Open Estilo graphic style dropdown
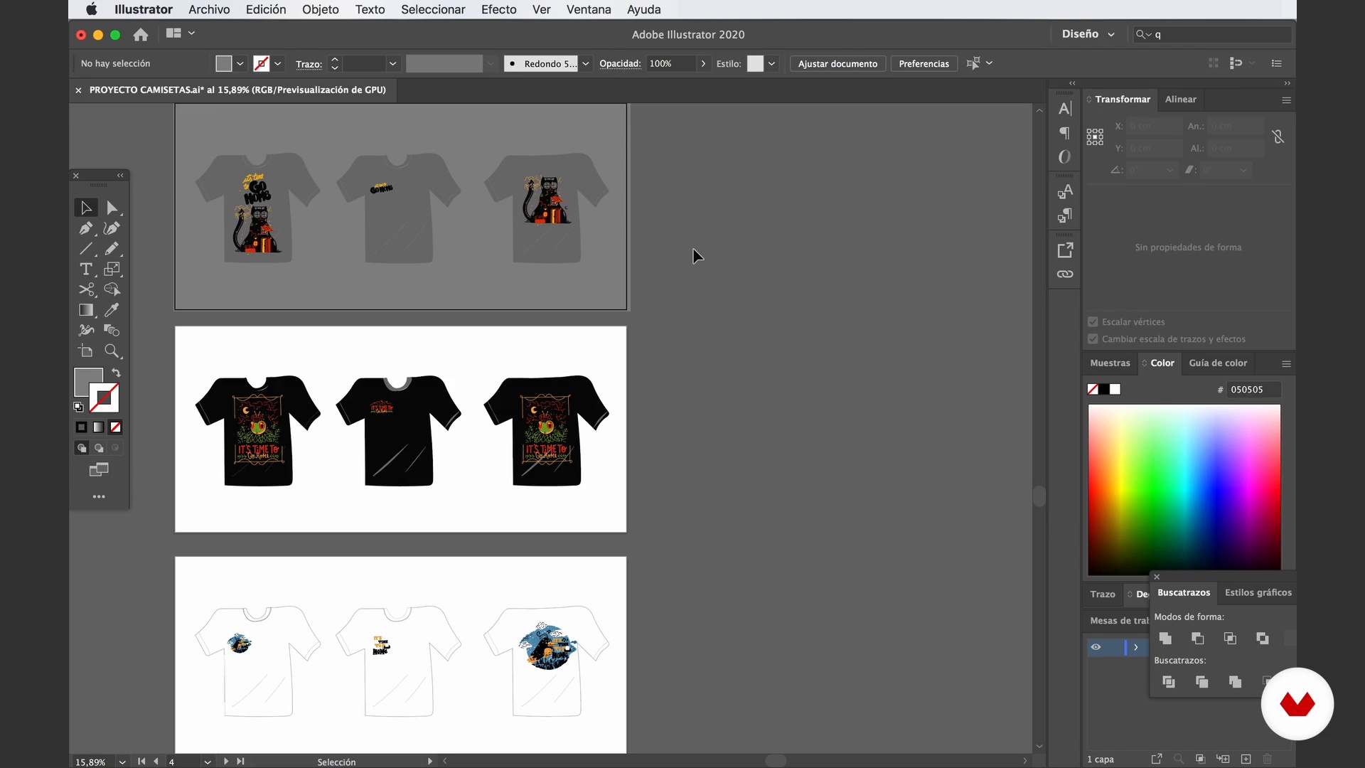The image size is (1365, 768). click(771, 63)
